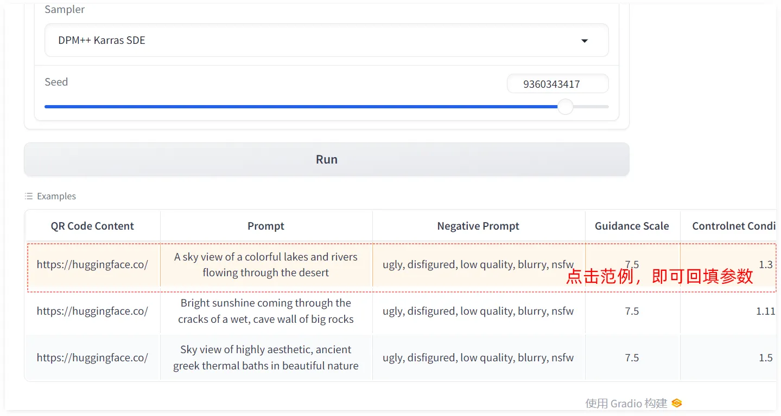
Task: Open the "使用 Gradio 构建" link
Action: (x=626, y=403)
